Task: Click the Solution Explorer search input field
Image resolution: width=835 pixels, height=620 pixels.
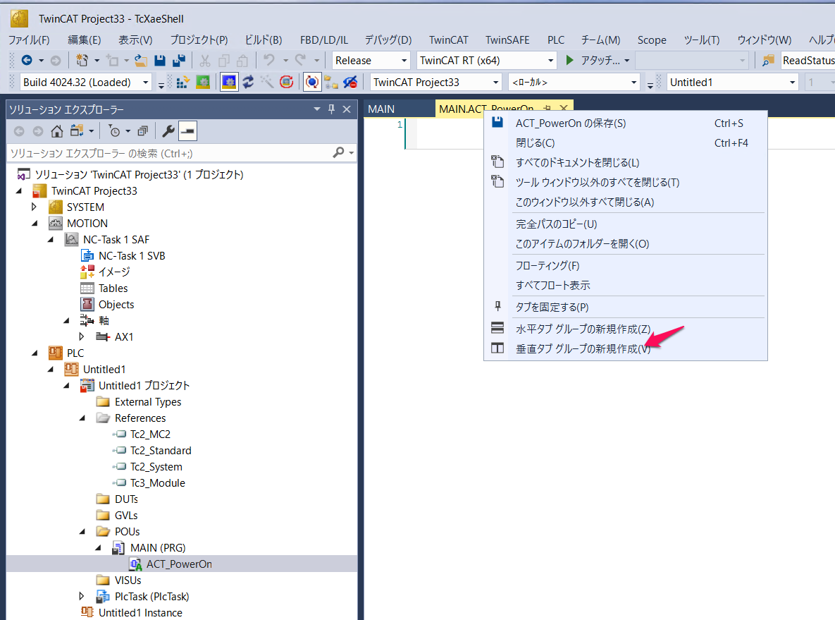Action: (169, 154)
